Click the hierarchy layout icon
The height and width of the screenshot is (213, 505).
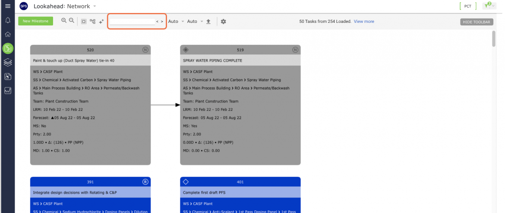(92, 22)
